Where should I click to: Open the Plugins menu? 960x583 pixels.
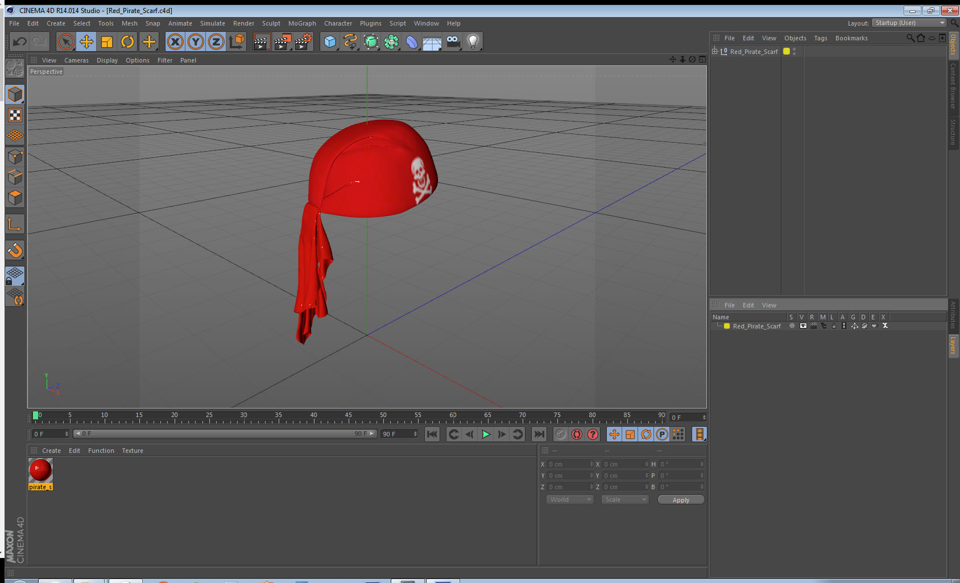(371, 23)
